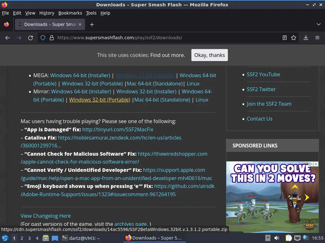Reload the current page
The width and height of the screenshot is (325, 243).
(30, 38)
